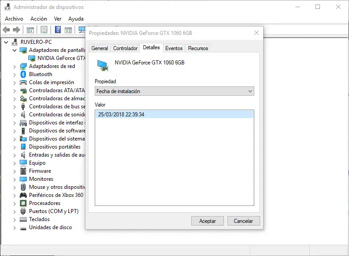Maximize the Administrador de dispositivos window
The height and width of the screenshot is (256, 349).
tap(318, 7)
